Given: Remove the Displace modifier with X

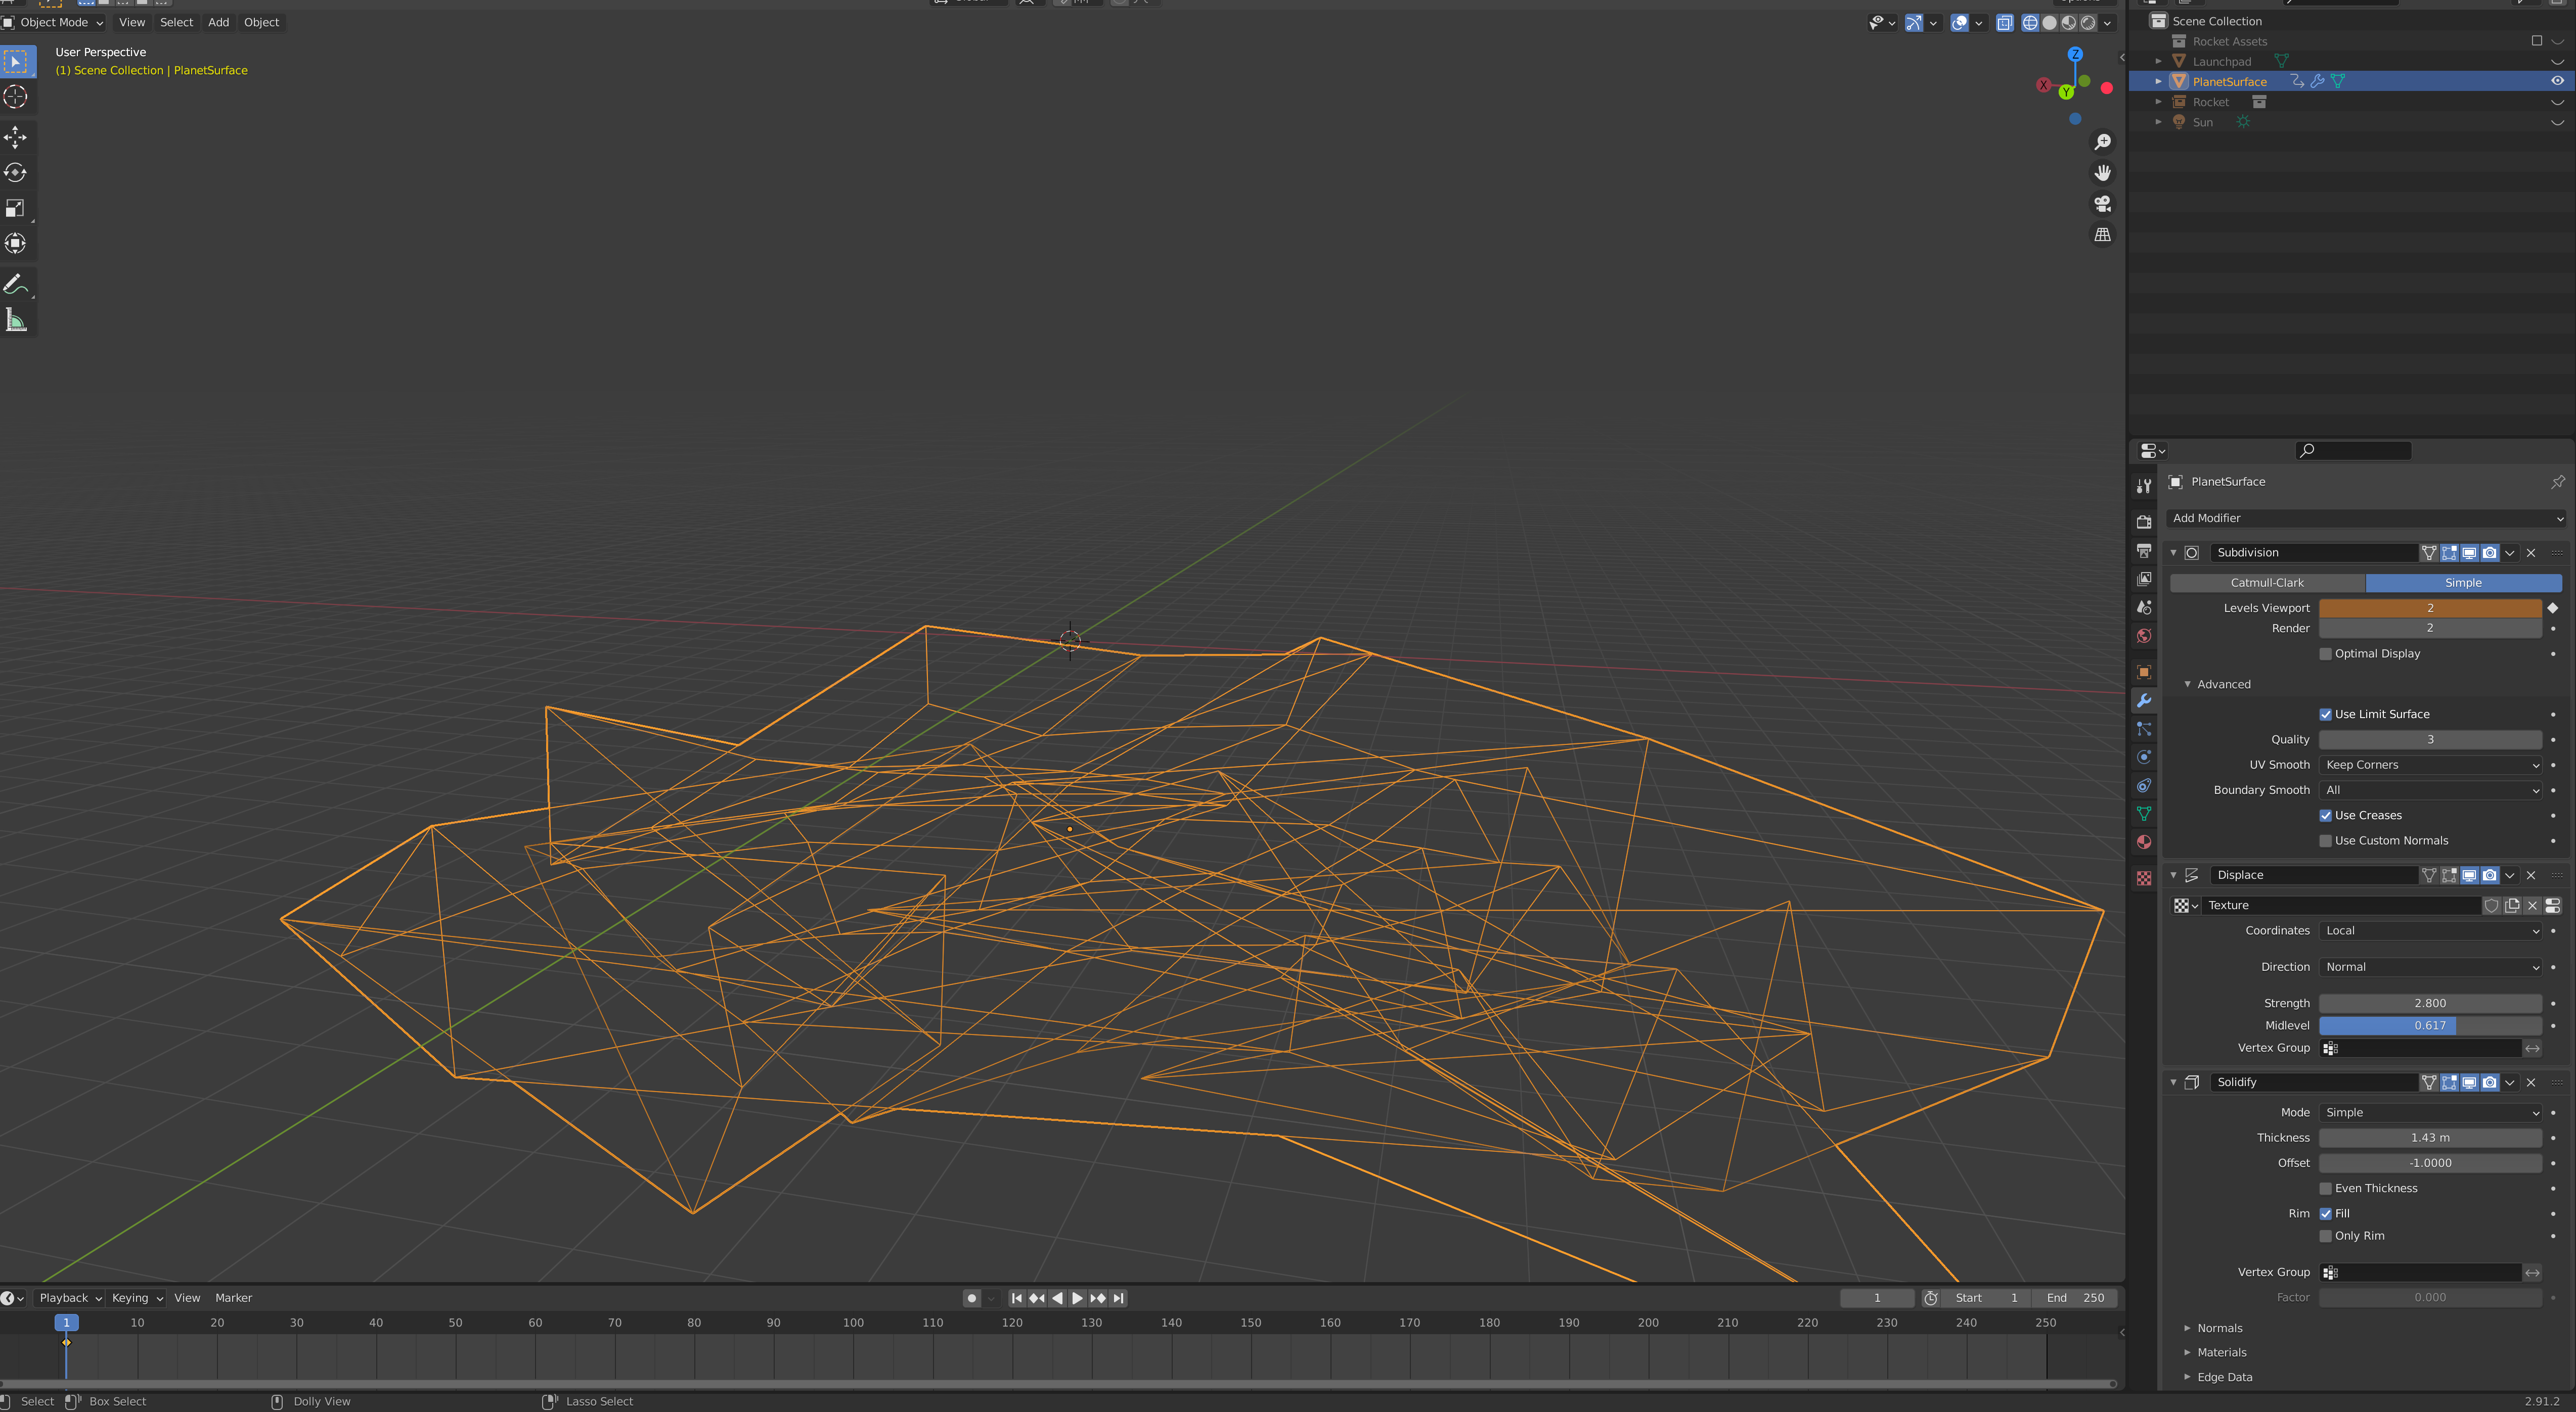Looking at the screenshot, I should coord(2531,875).
